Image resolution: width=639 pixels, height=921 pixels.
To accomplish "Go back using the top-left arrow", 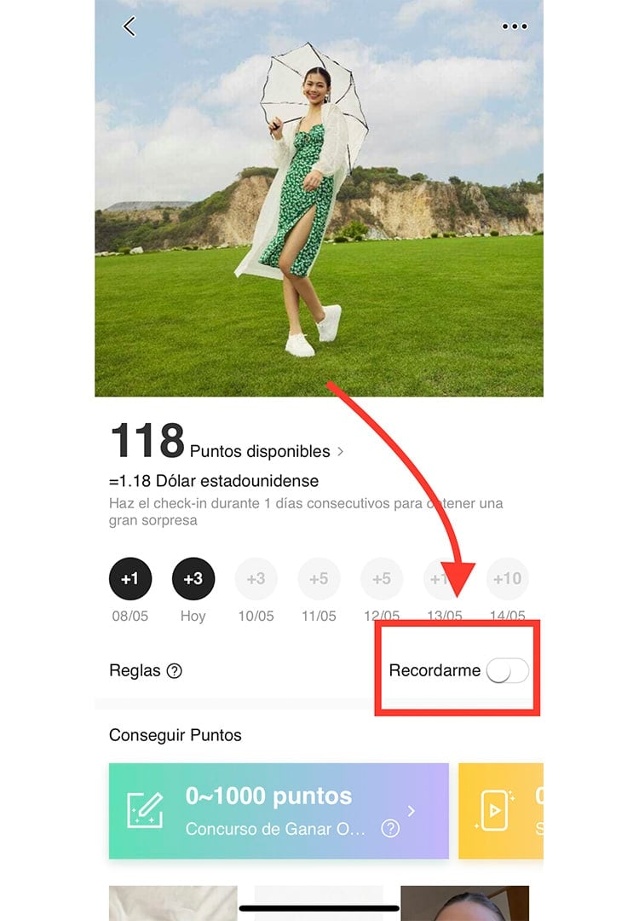I will 130,26.
